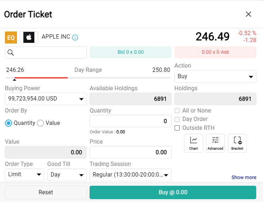Enable the Outside RTH checkbox
The height and width of the screenshot is (202, 263).
point(177,128)
